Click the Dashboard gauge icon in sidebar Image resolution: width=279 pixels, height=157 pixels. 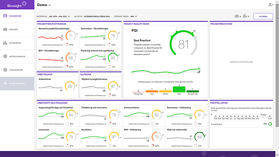click(5, 16)
